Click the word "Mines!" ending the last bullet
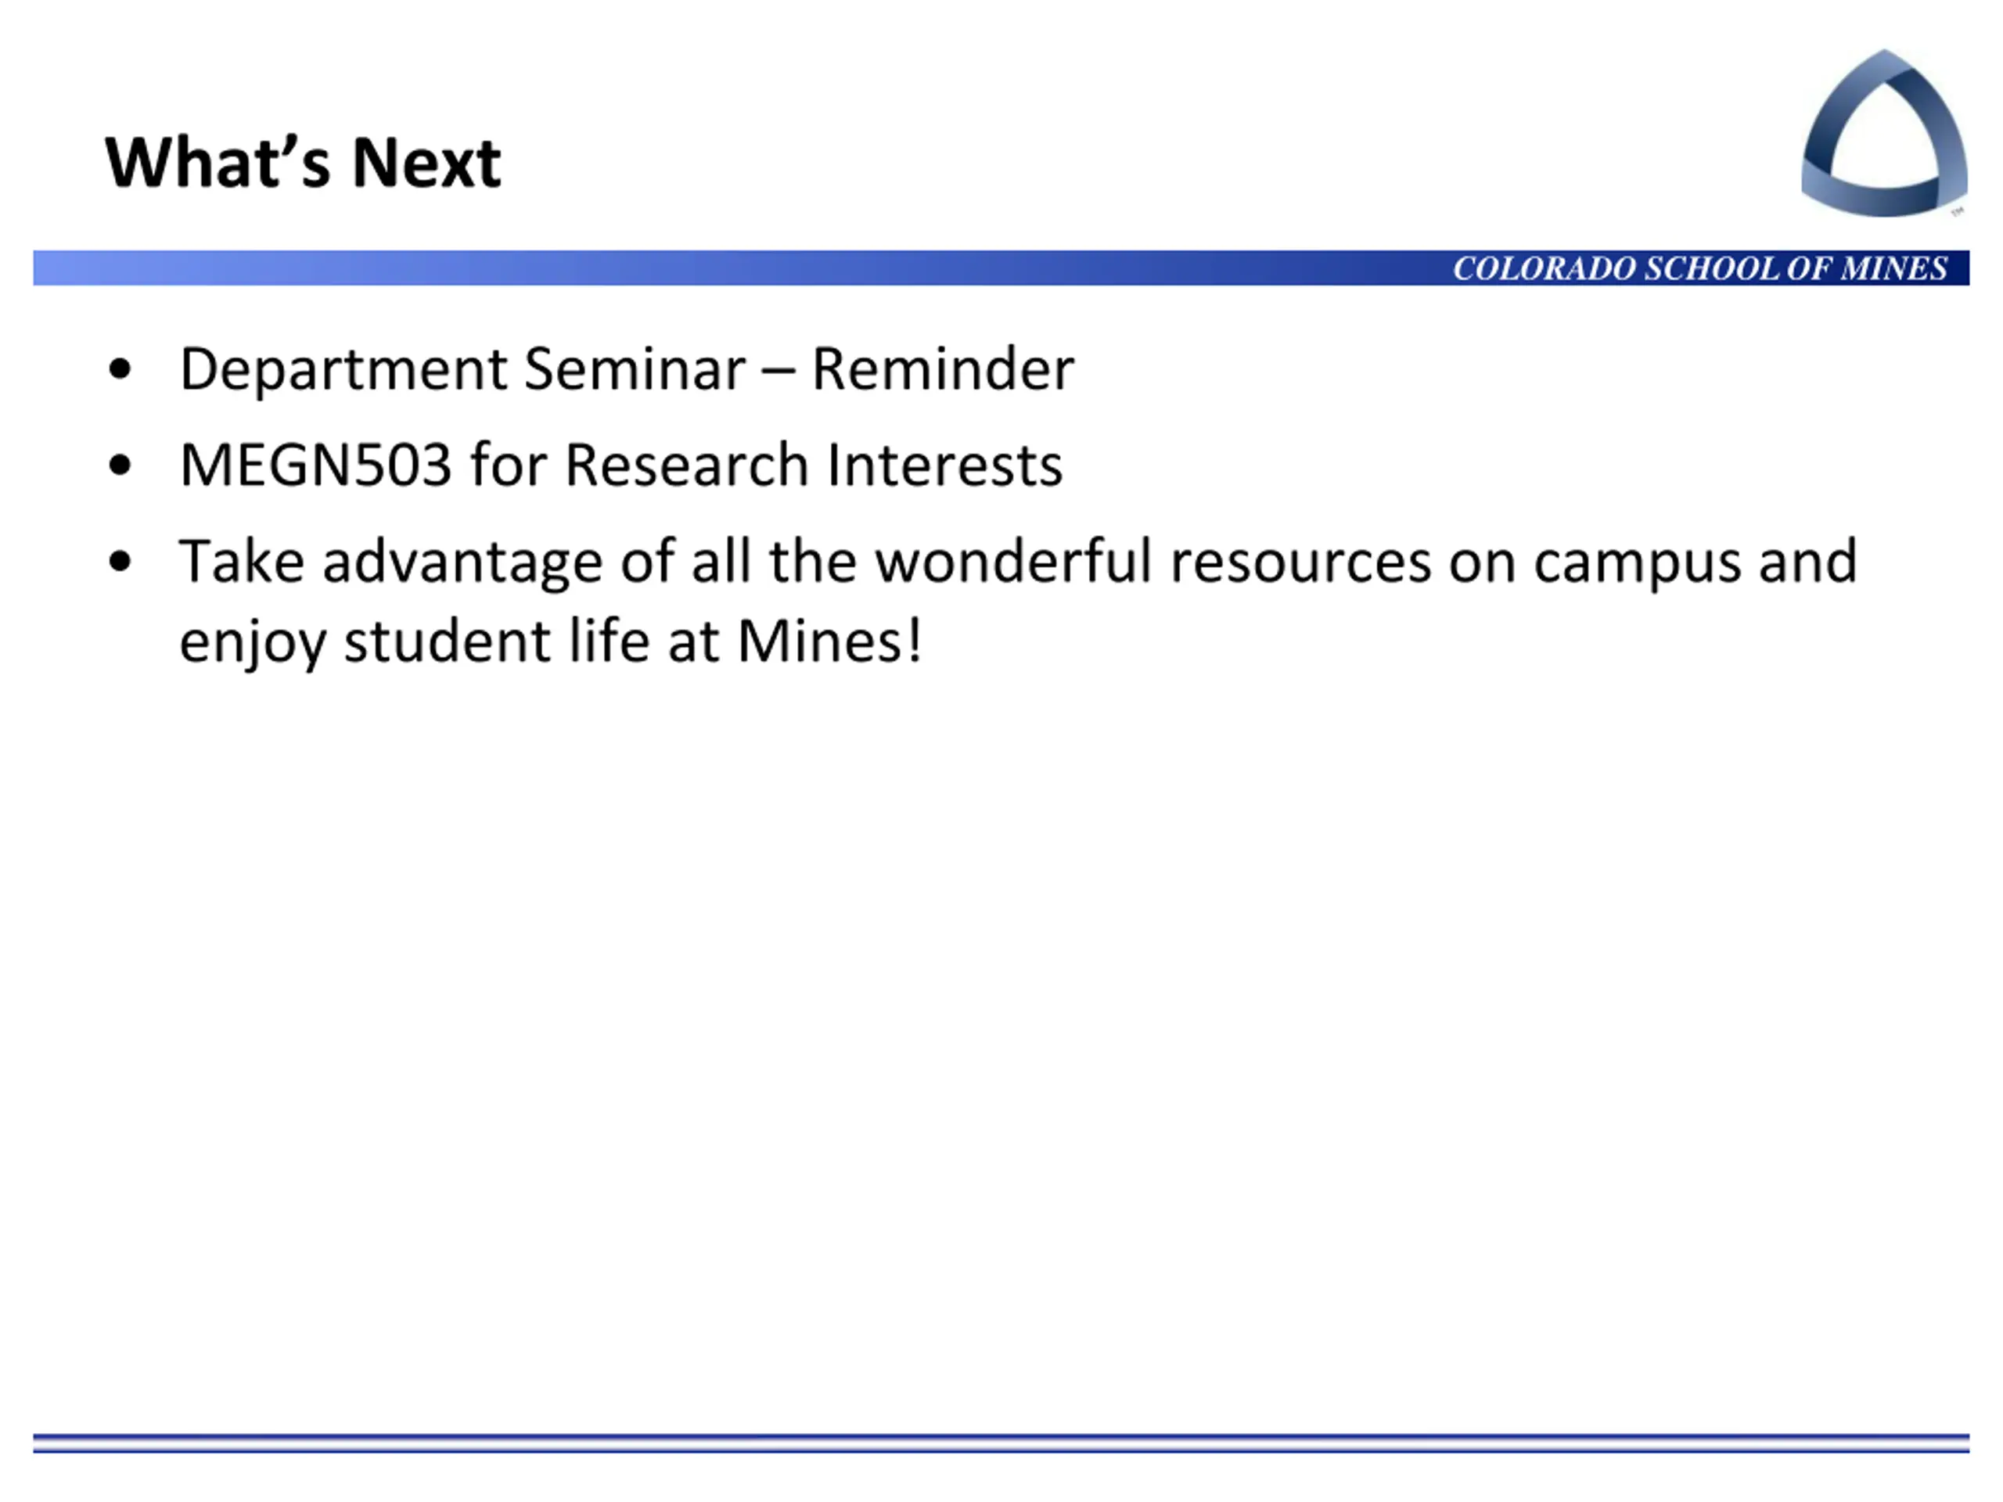 click(x=829, y=641)
